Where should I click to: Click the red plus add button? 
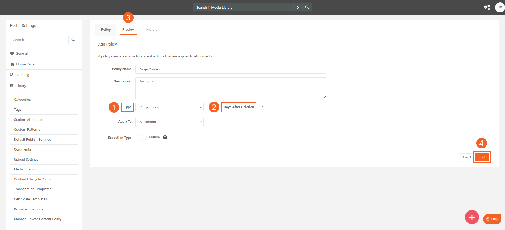(x=472, y=217)
